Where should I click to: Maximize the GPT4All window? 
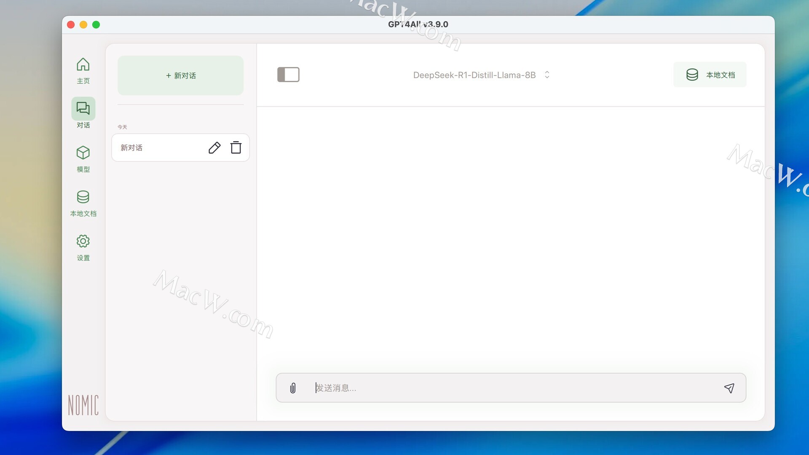point(96,25)
